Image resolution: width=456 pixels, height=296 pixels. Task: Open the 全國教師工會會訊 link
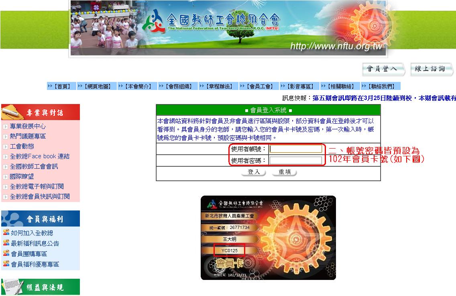pyautogui.click(x=34, y=167)
